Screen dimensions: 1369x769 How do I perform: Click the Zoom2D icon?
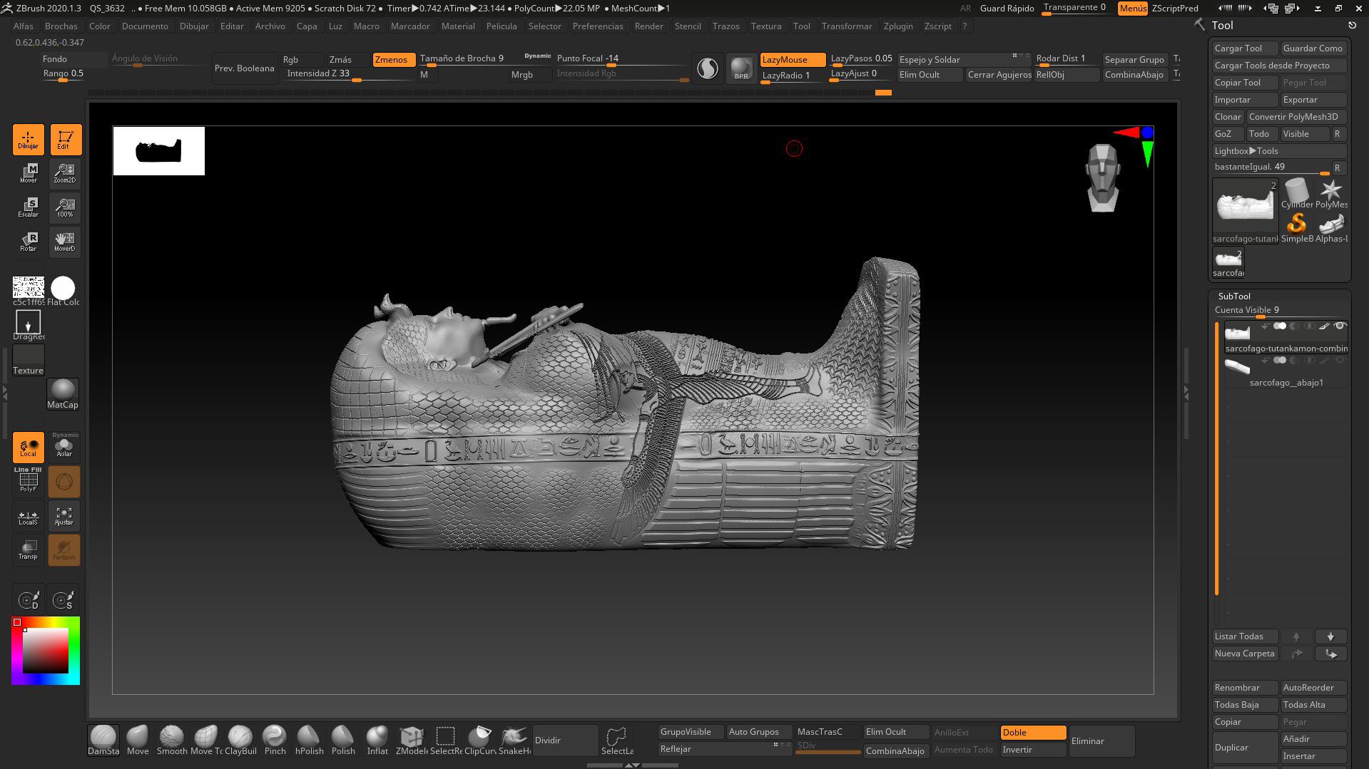click(64, 173)
